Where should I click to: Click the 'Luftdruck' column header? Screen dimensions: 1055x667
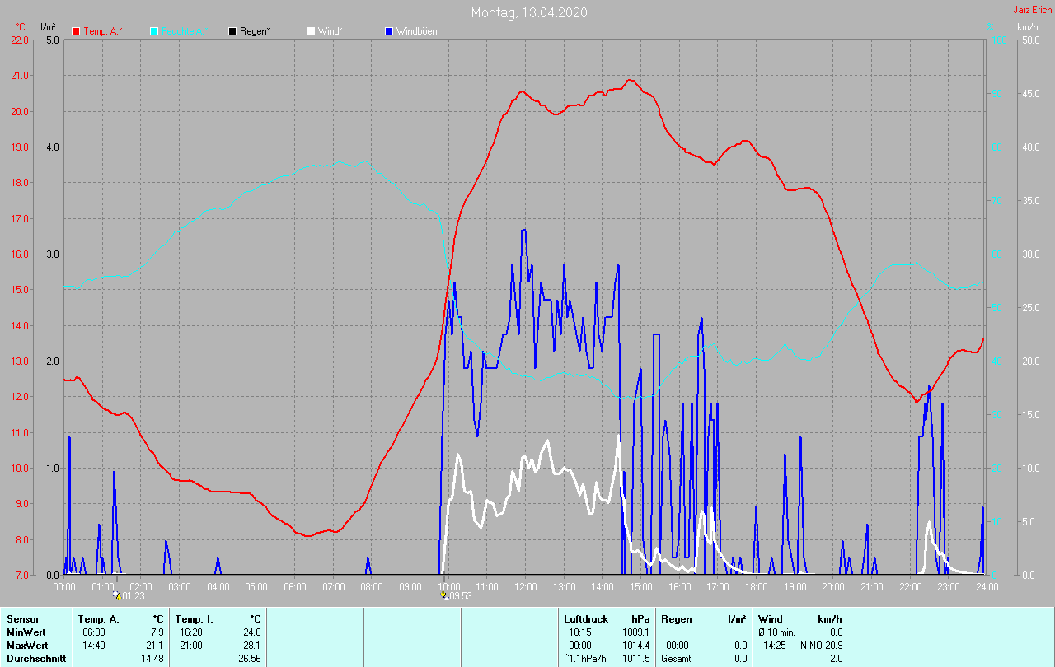[x=585, y=618]
